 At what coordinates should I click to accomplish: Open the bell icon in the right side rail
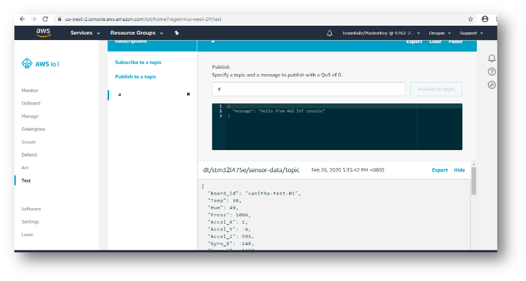[491, 59]
